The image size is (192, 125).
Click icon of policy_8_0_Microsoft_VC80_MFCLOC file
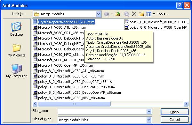pyautogui.click(x=127, y=22)
